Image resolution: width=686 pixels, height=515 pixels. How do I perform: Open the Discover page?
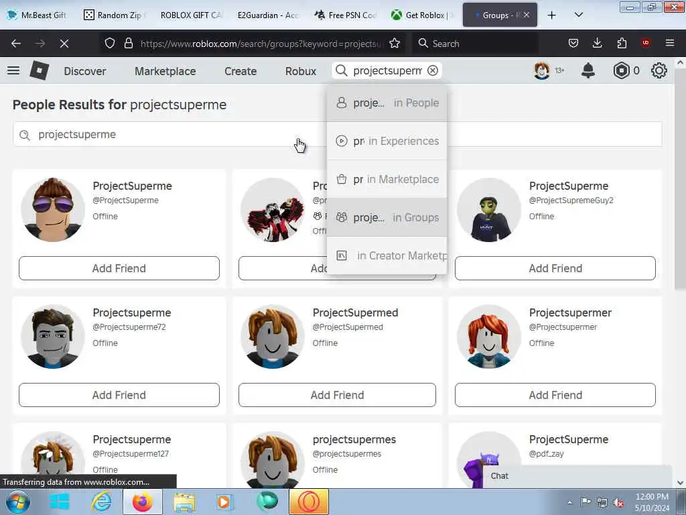pyautogui.click(x=85, y=71)
